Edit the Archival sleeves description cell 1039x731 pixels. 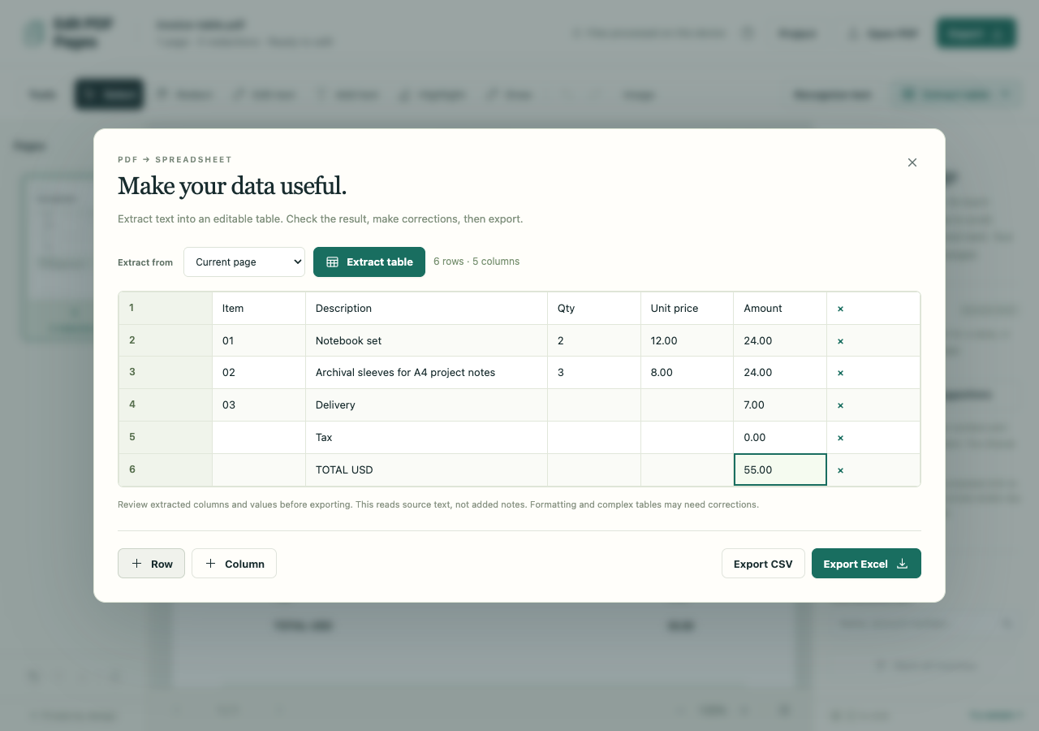click(x=426, y=372)
